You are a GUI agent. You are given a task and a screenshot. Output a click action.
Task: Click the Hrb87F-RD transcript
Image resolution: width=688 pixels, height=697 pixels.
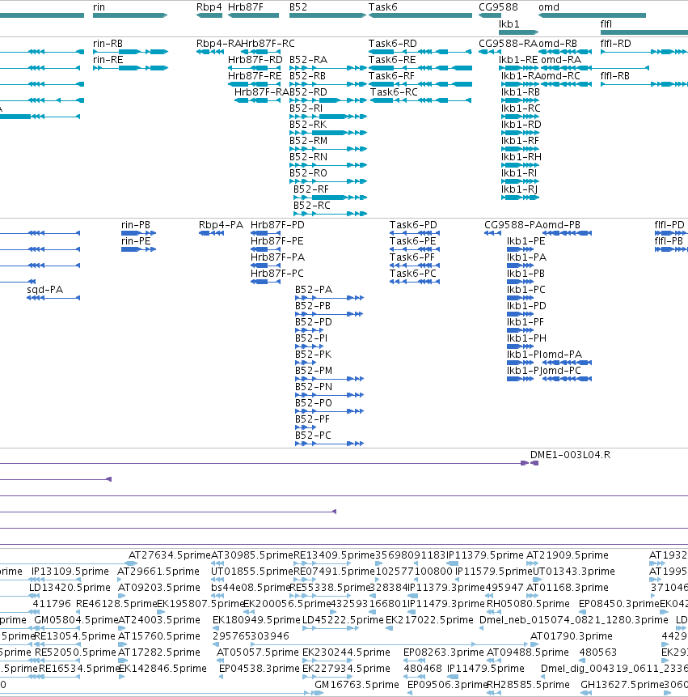click(x=255, y=68)
